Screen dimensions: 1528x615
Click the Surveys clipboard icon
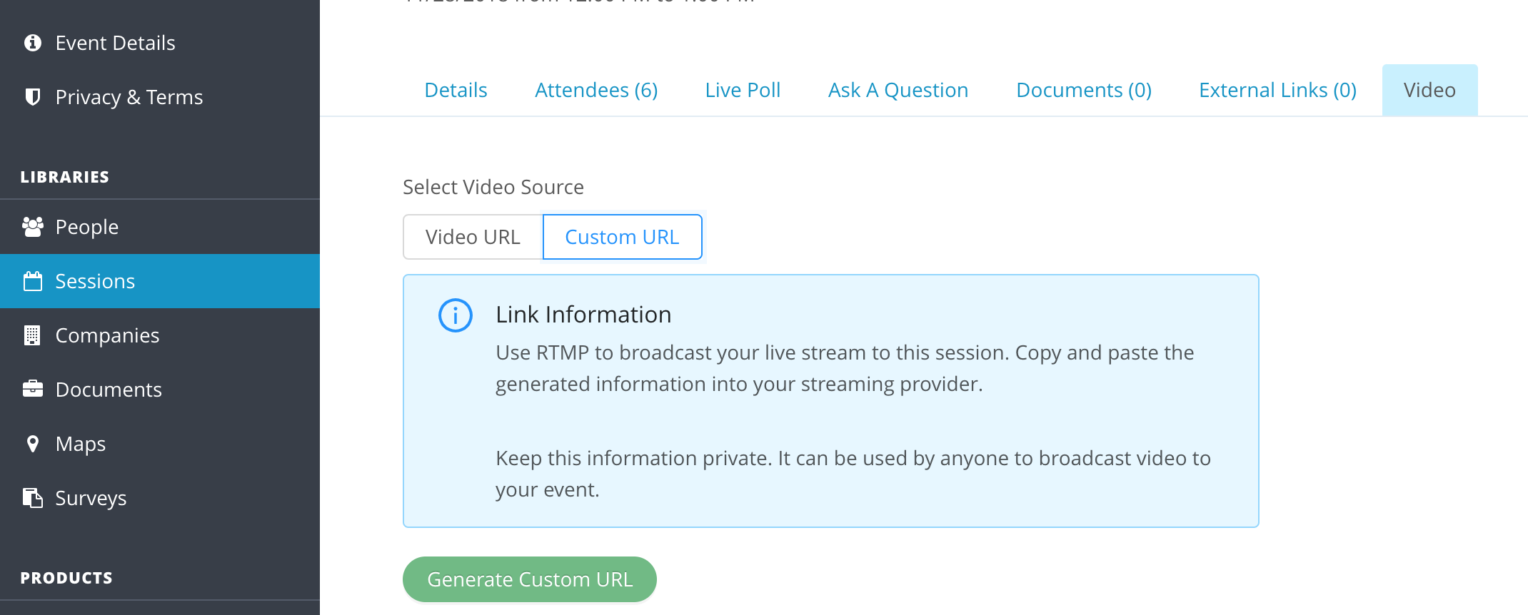pos(32,498)
